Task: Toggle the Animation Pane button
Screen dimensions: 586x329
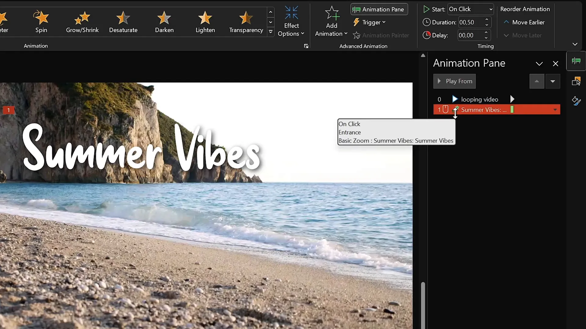Action: (x=379, y=9)
